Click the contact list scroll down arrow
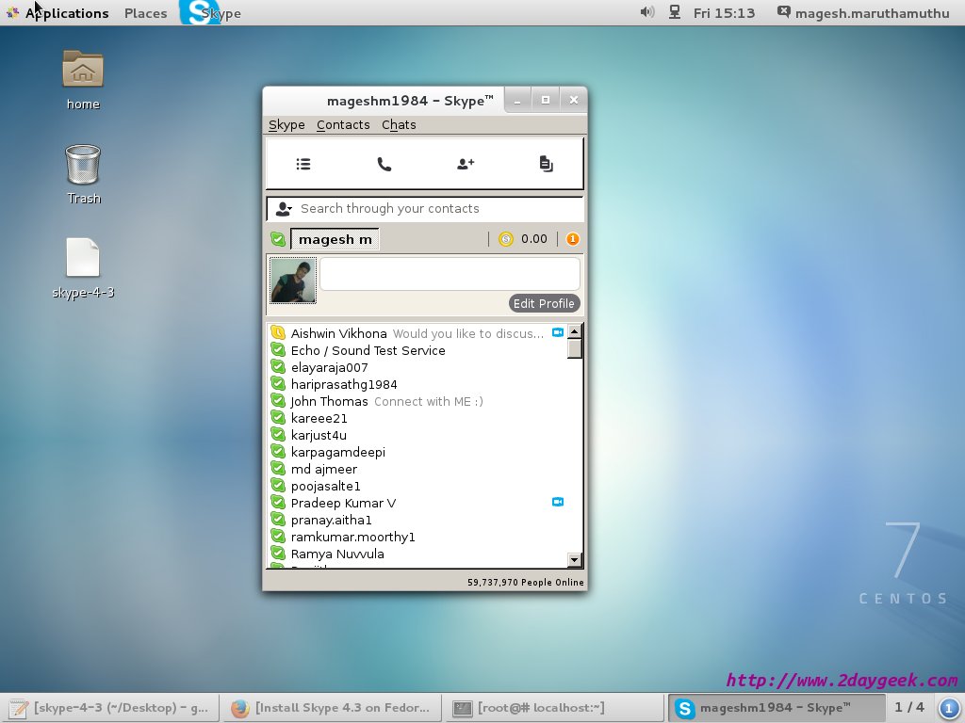This screenshot has width=965, height=723. point(575,559)
